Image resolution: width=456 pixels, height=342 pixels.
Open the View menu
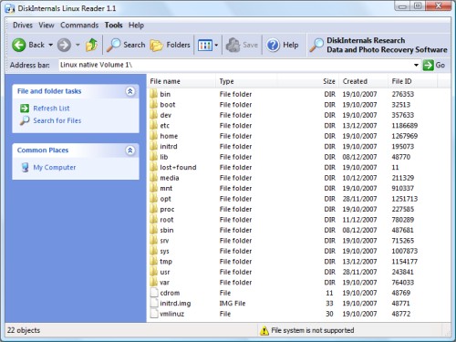[x=47, y=26]
